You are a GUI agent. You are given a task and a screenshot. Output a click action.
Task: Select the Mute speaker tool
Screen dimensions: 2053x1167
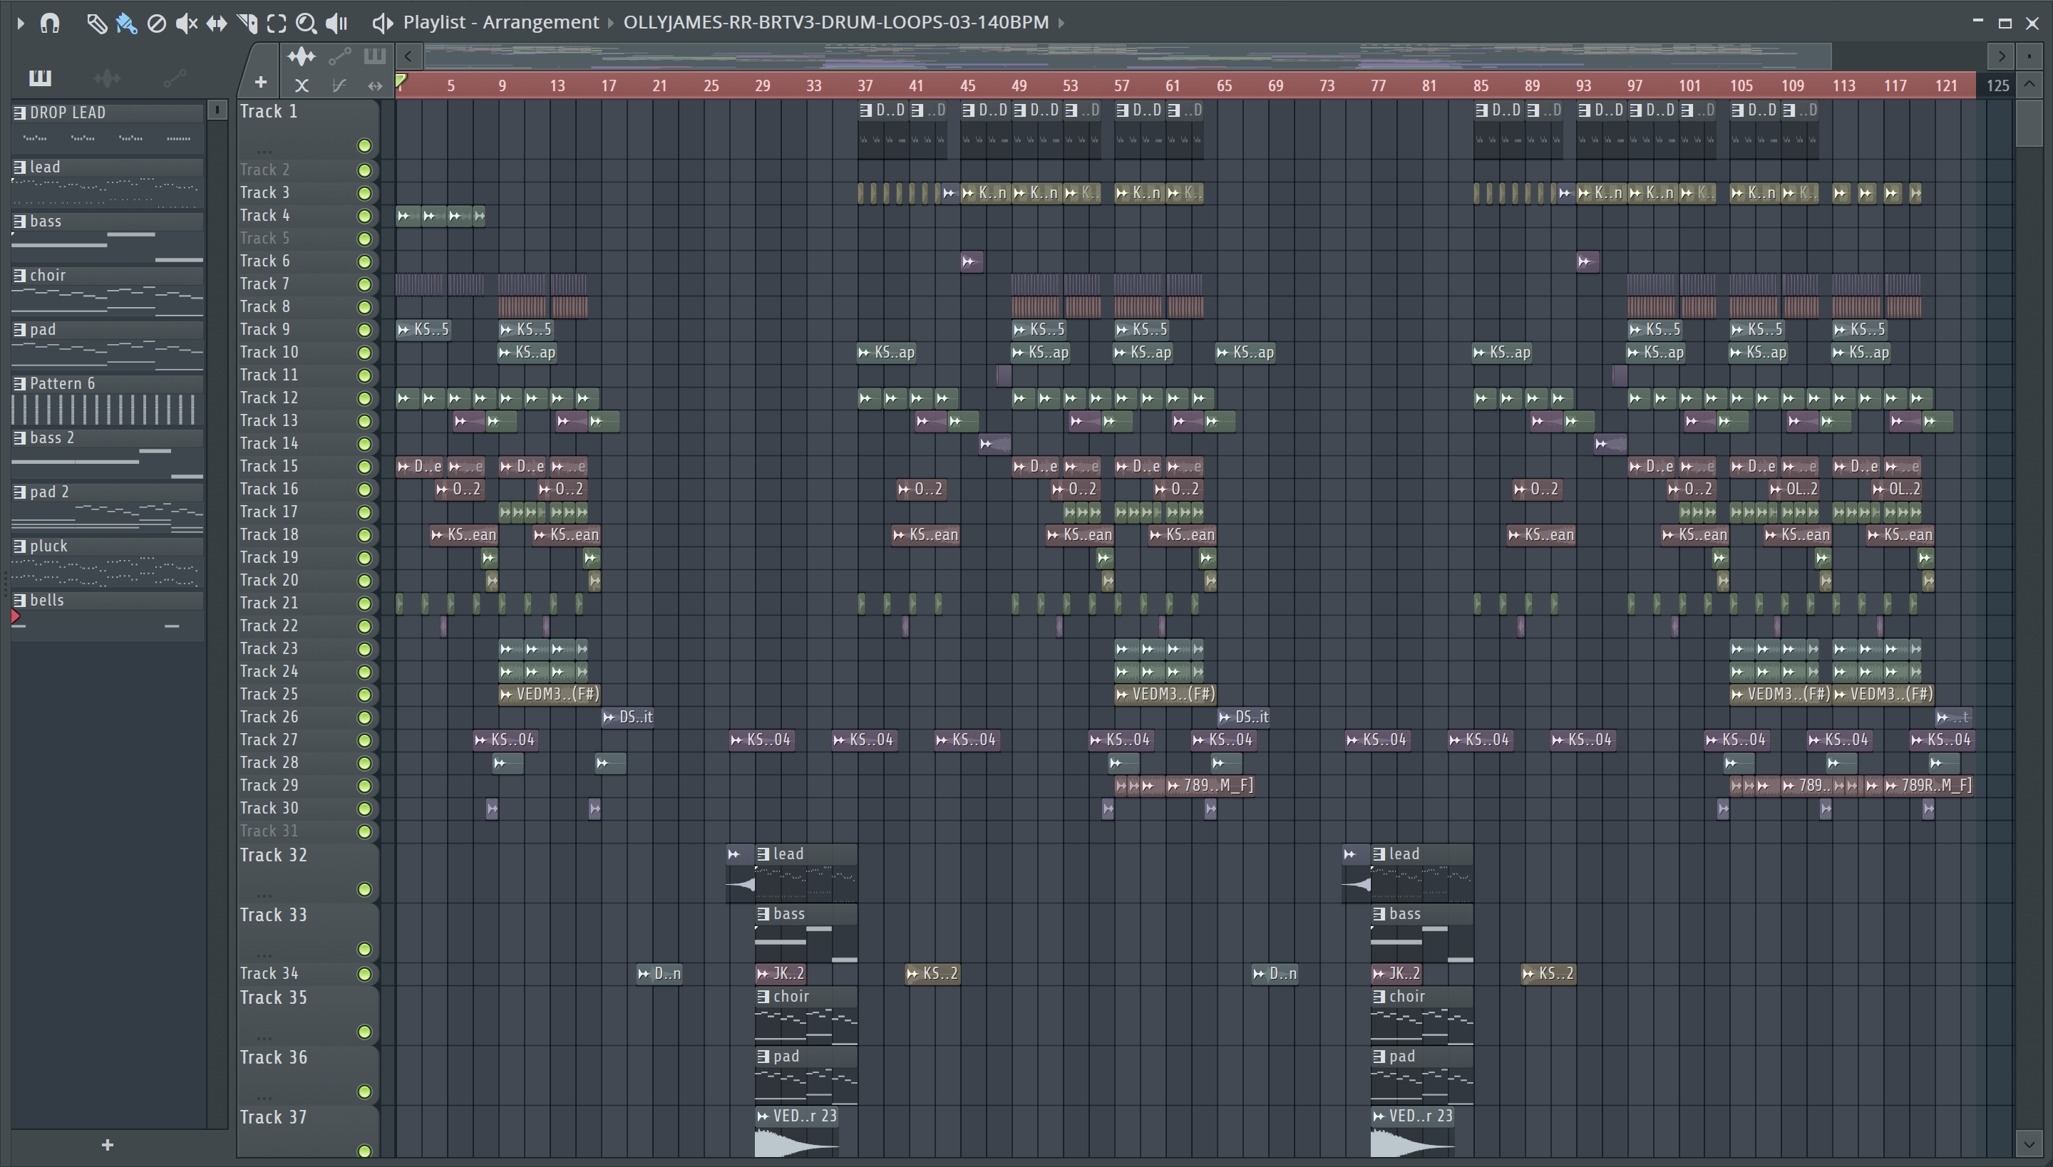[186, 24]
